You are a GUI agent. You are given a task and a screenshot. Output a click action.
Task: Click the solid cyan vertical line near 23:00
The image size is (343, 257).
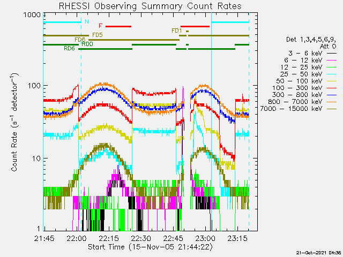pos(211,122)
